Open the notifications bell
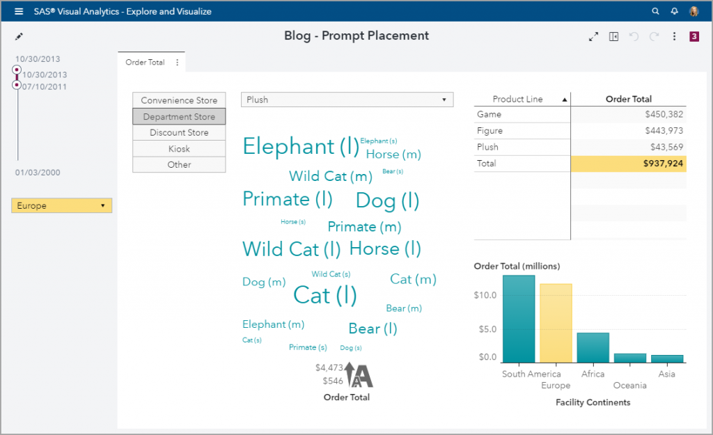The image size is (713, 435). [x=674, y=11]
